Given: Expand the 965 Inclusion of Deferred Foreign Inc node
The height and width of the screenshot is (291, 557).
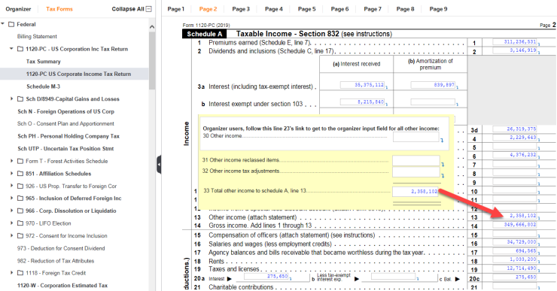Looking at the screenshot, I should 12,198.
